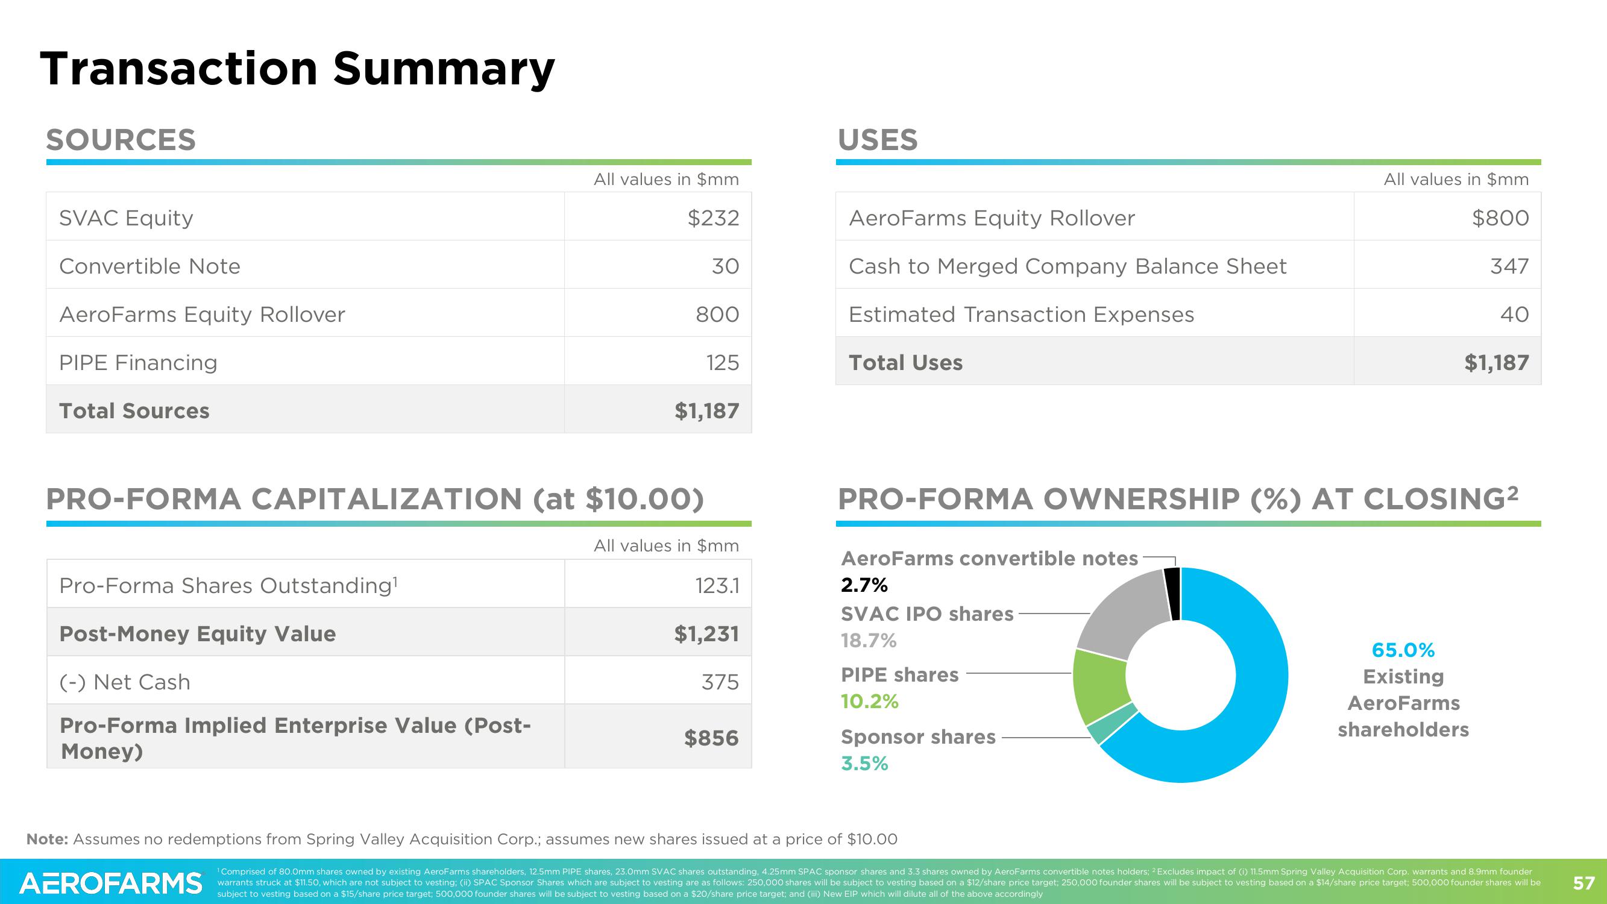Select SVAC IPO shares legend label
The width and height of the screenshot is (1607, 904).
click(x=927, y=614)
